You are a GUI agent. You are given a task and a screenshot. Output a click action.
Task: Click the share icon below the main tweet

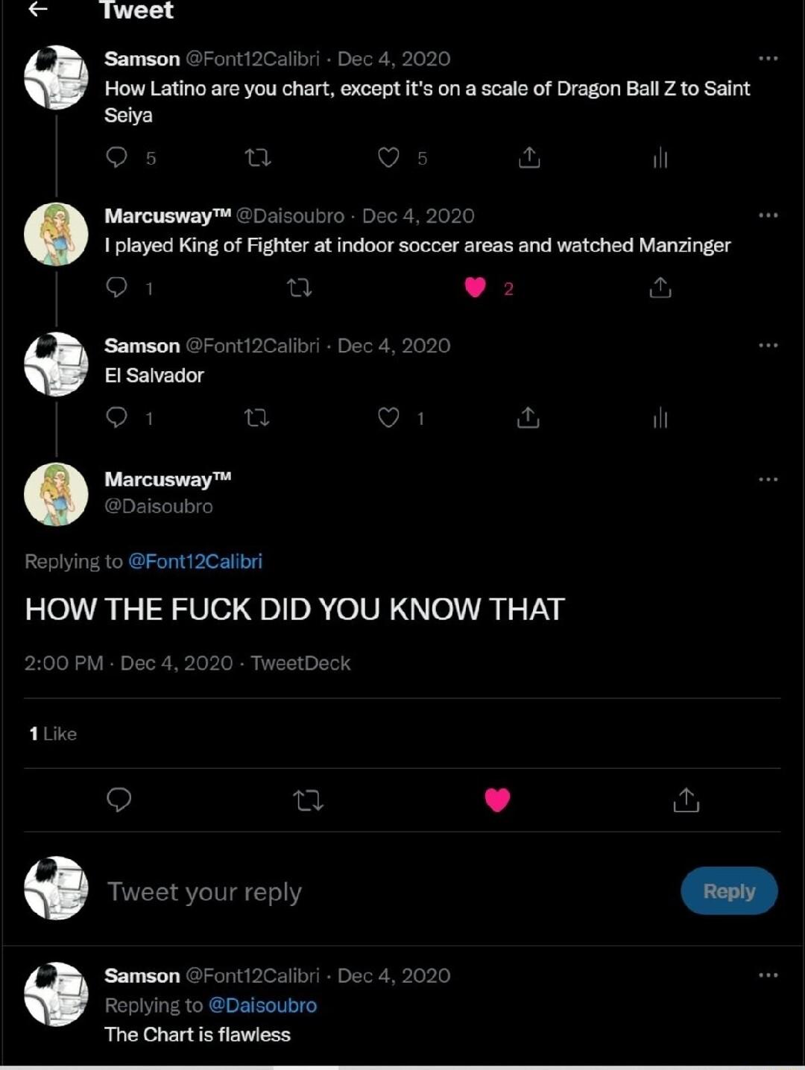(x=686, y=801)
